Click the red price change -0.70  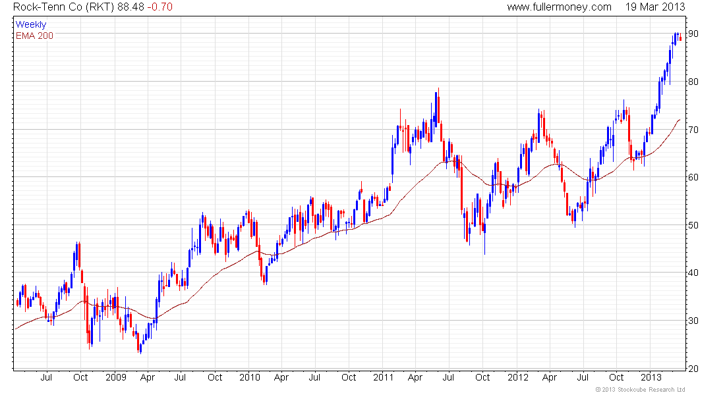pos(160,7)
